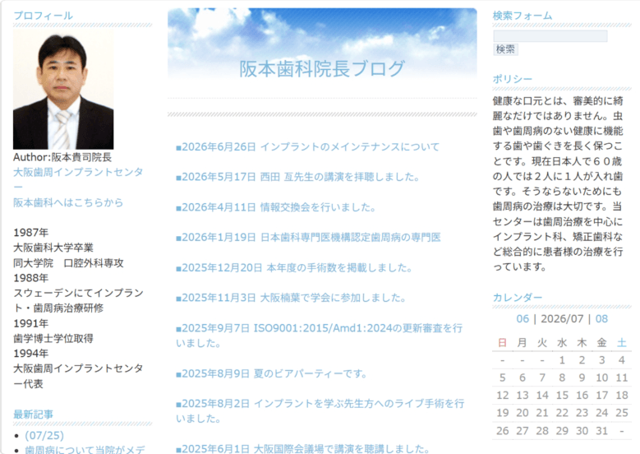
Task: Open the (07/25) recent articles entry
Action: pyautogui.click(x=44, y=435)
